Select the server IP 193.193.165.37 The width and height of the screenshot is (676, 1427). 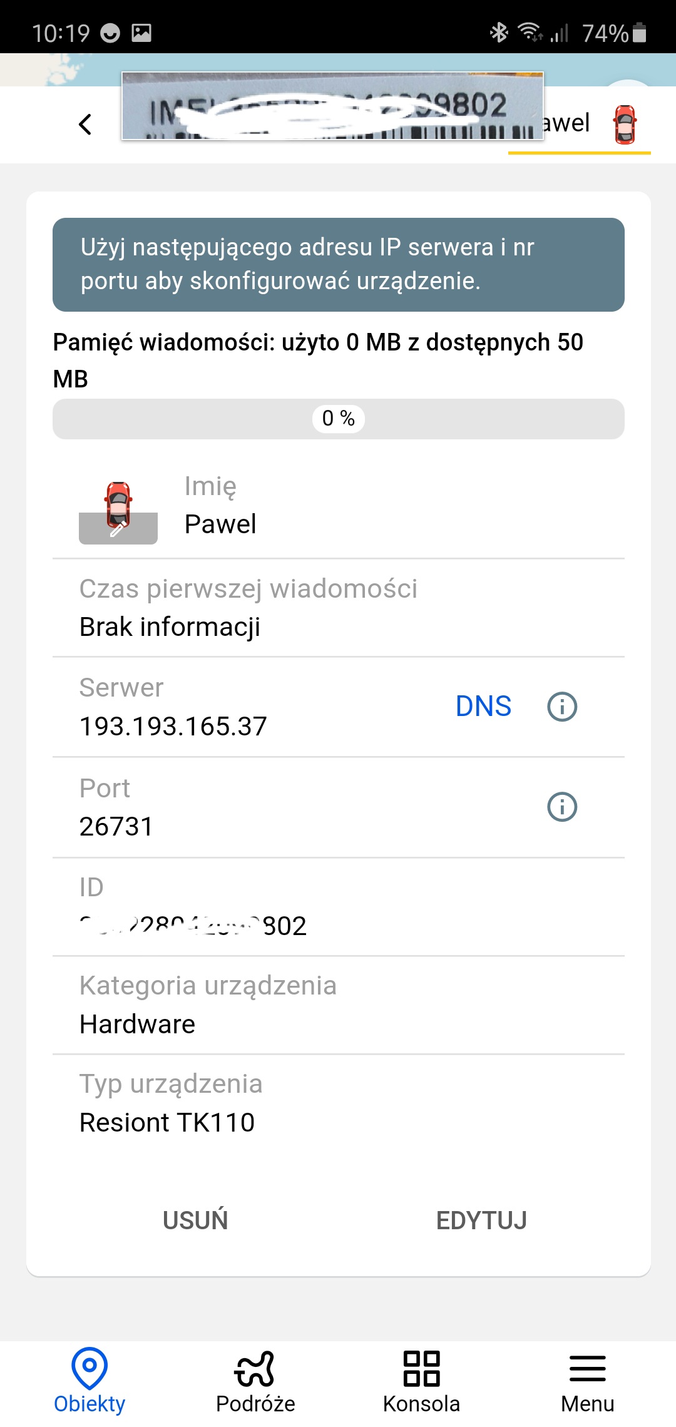(x=173, y=727)
